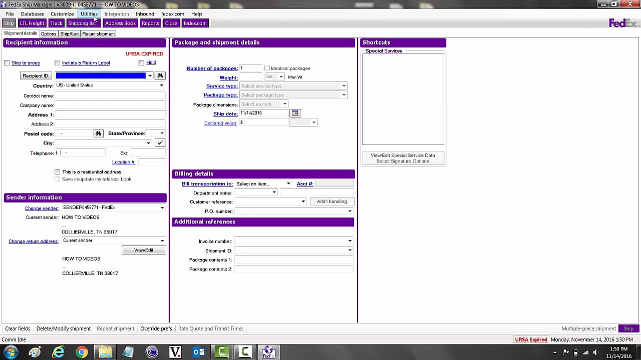Launch Outlook from the taskbar
Screen dimensions: 641x360
click(x=198, y=352)
